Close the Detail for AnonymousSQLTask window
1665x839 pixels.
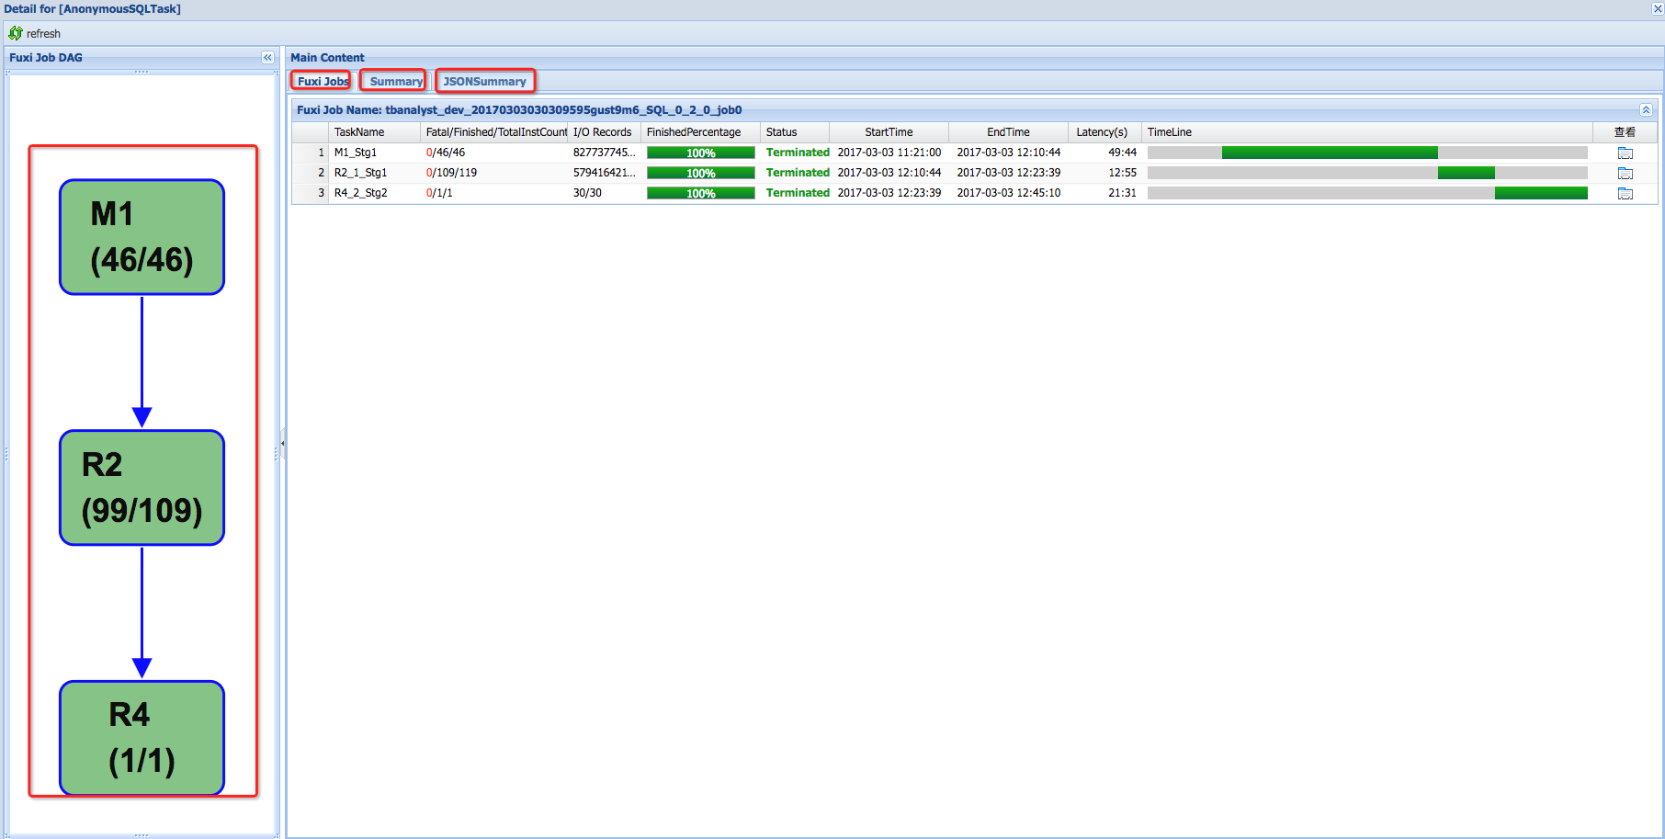click(x=1656, y=8)
